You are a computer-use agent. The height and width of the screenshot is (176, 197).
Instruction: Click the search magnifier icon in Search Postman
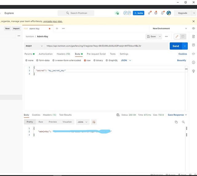67,13
